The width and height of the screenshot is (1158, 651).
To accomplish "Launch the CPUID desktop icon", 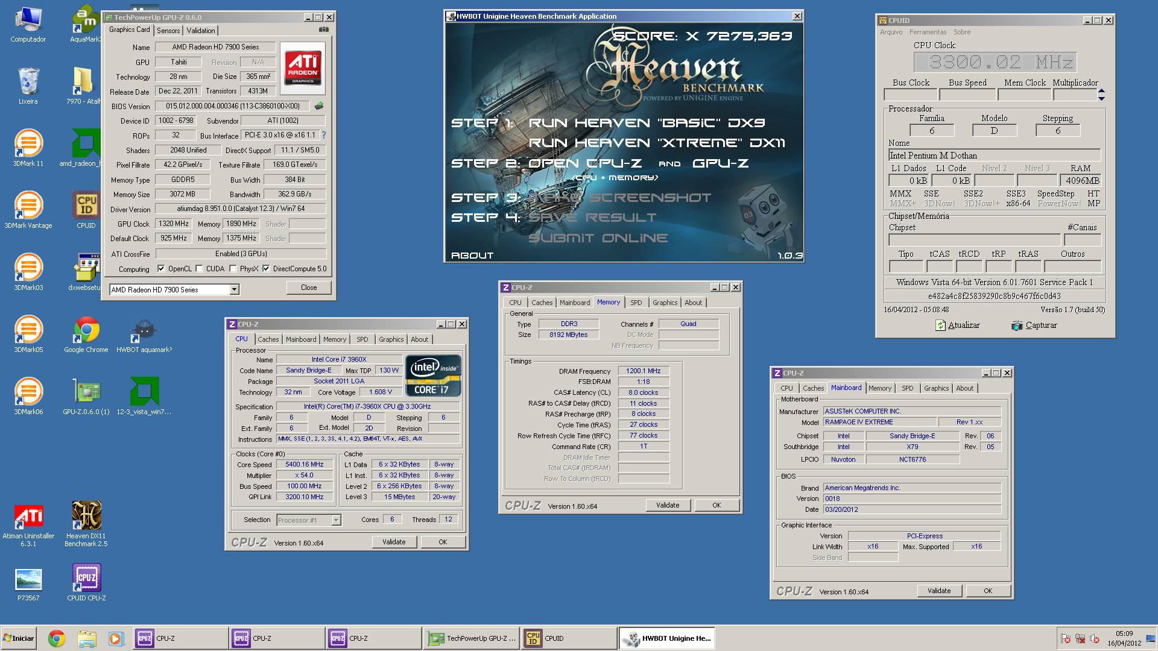I will (x=86, y=210).
